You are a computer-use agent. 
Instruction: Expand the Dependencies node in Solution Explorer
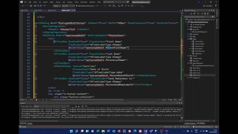tap(188, 27)
